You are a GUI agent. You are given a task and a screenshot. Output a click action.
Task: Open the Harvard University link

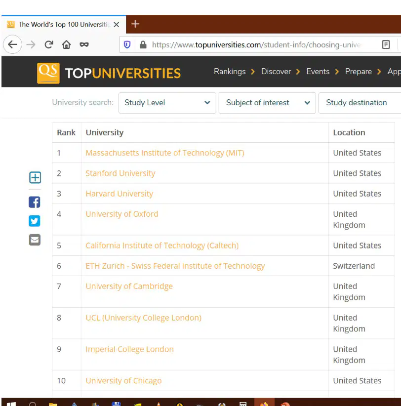coord(120,194)
